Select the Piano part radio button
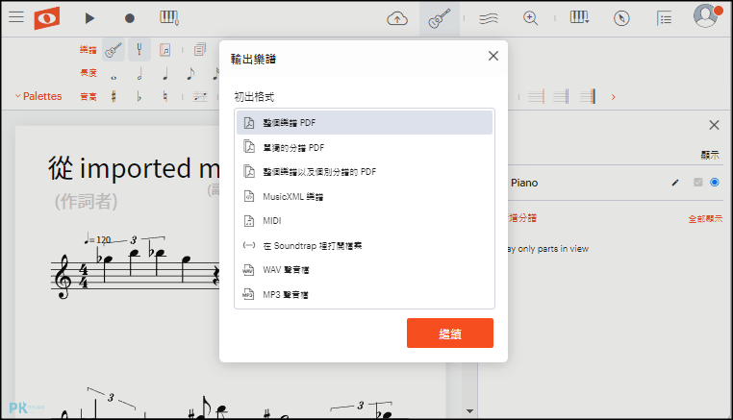 click(x=715, y=183)
